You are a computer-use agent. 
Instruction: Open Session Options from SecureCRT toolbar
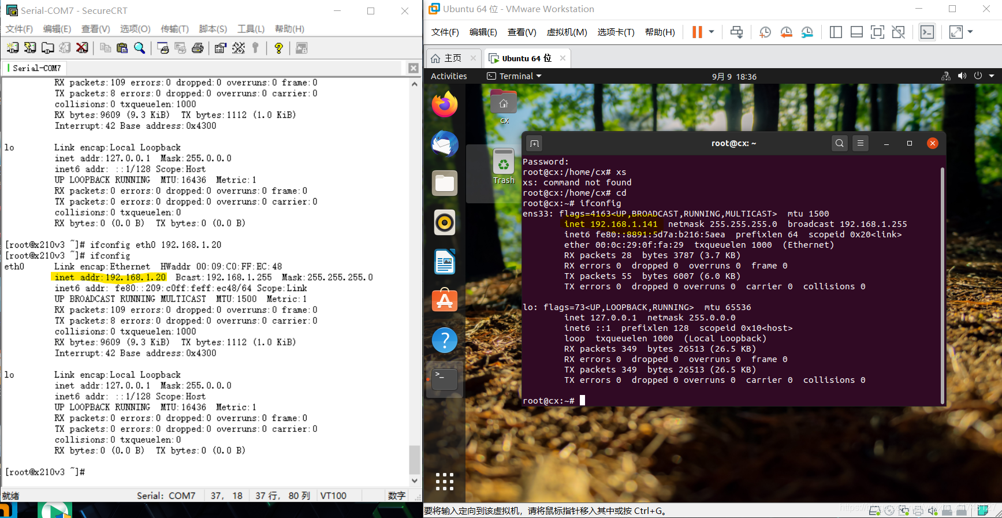220,48
